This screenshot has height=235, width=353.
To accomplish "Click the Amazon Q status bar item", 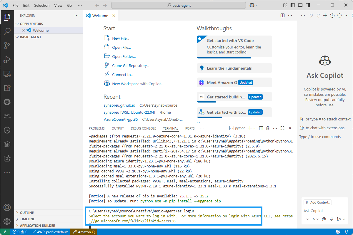I will (84, 232).
